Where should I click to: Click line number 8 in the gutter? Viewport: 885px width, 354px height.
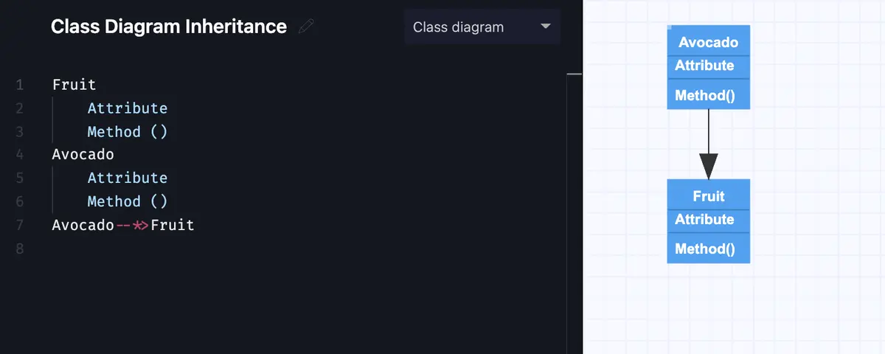(19, 249)
